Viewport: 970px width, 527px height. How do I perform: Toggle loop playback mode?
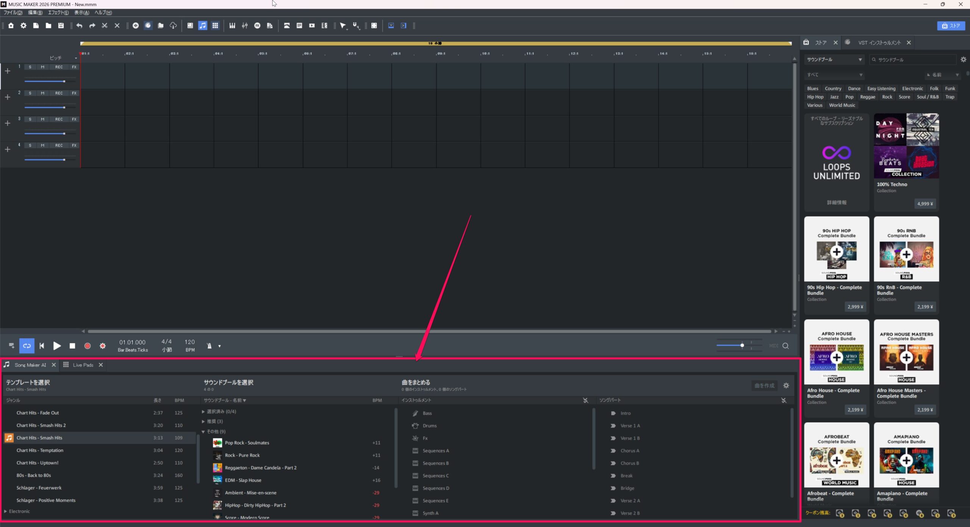tap(27, 346)
